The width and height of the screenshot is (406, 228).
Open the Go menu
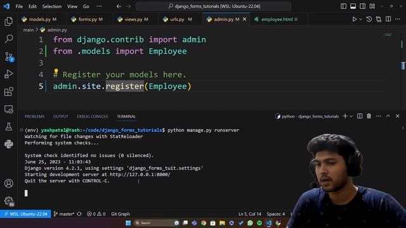click(86, 6)
